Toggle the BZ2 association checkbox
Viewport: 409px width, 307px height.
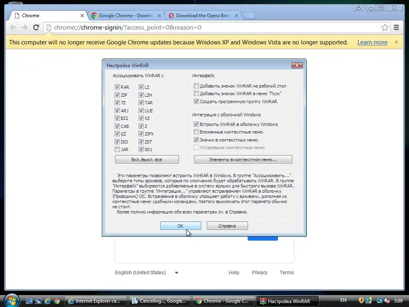coord(117,118)
